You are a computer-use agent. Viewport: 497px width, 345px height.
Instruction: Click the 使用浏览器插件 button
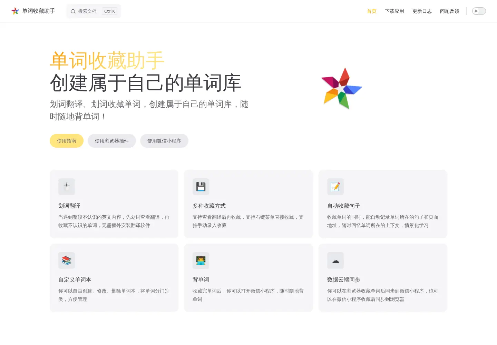click(x=112, y=141)
